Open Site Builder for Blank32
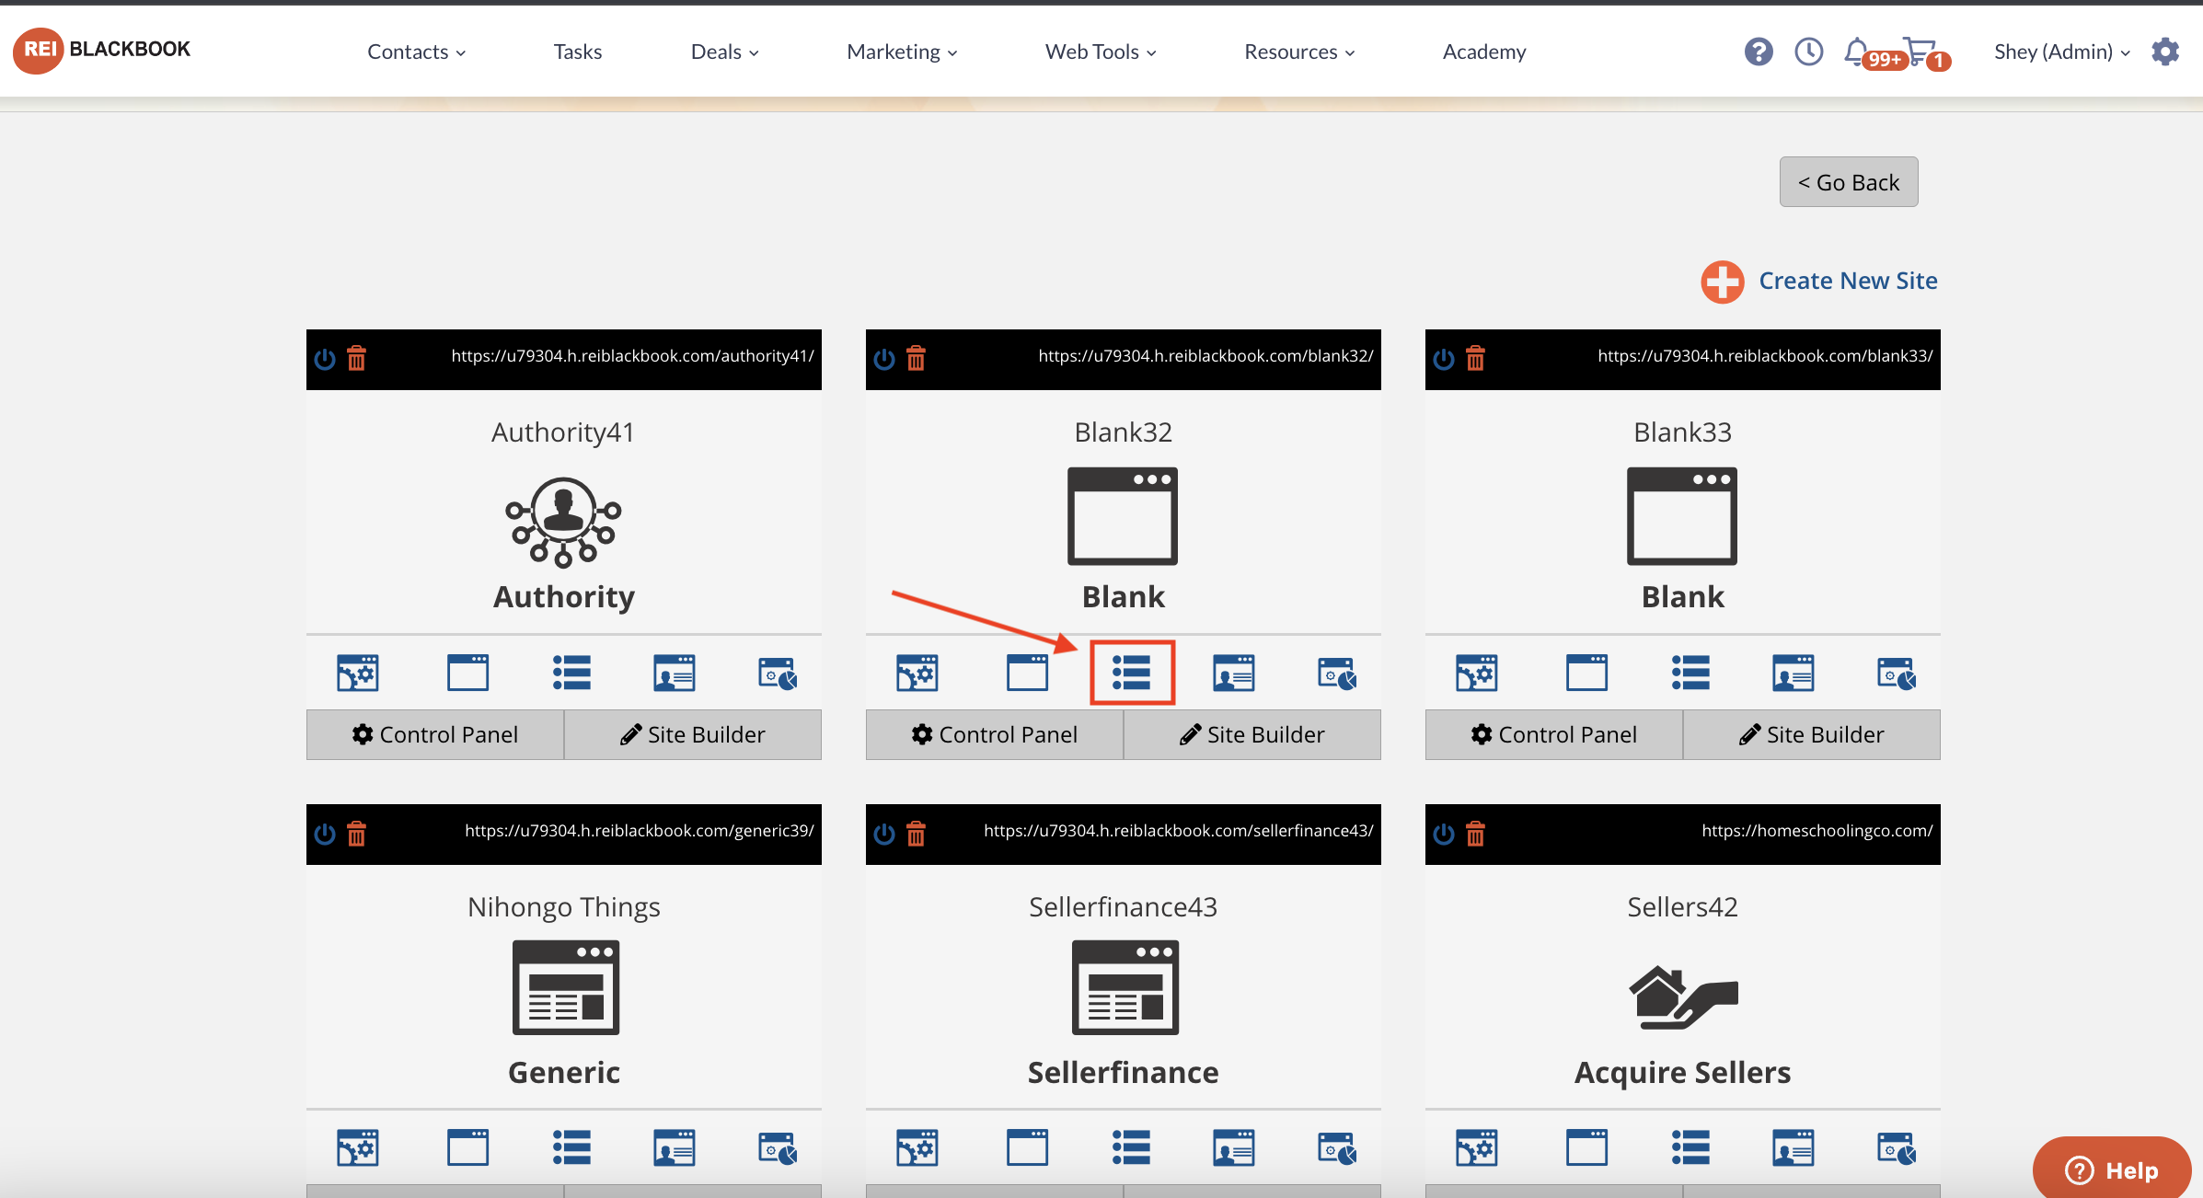The width and height of the screenshot is (2203, 1198). (x=1252, y=734)
